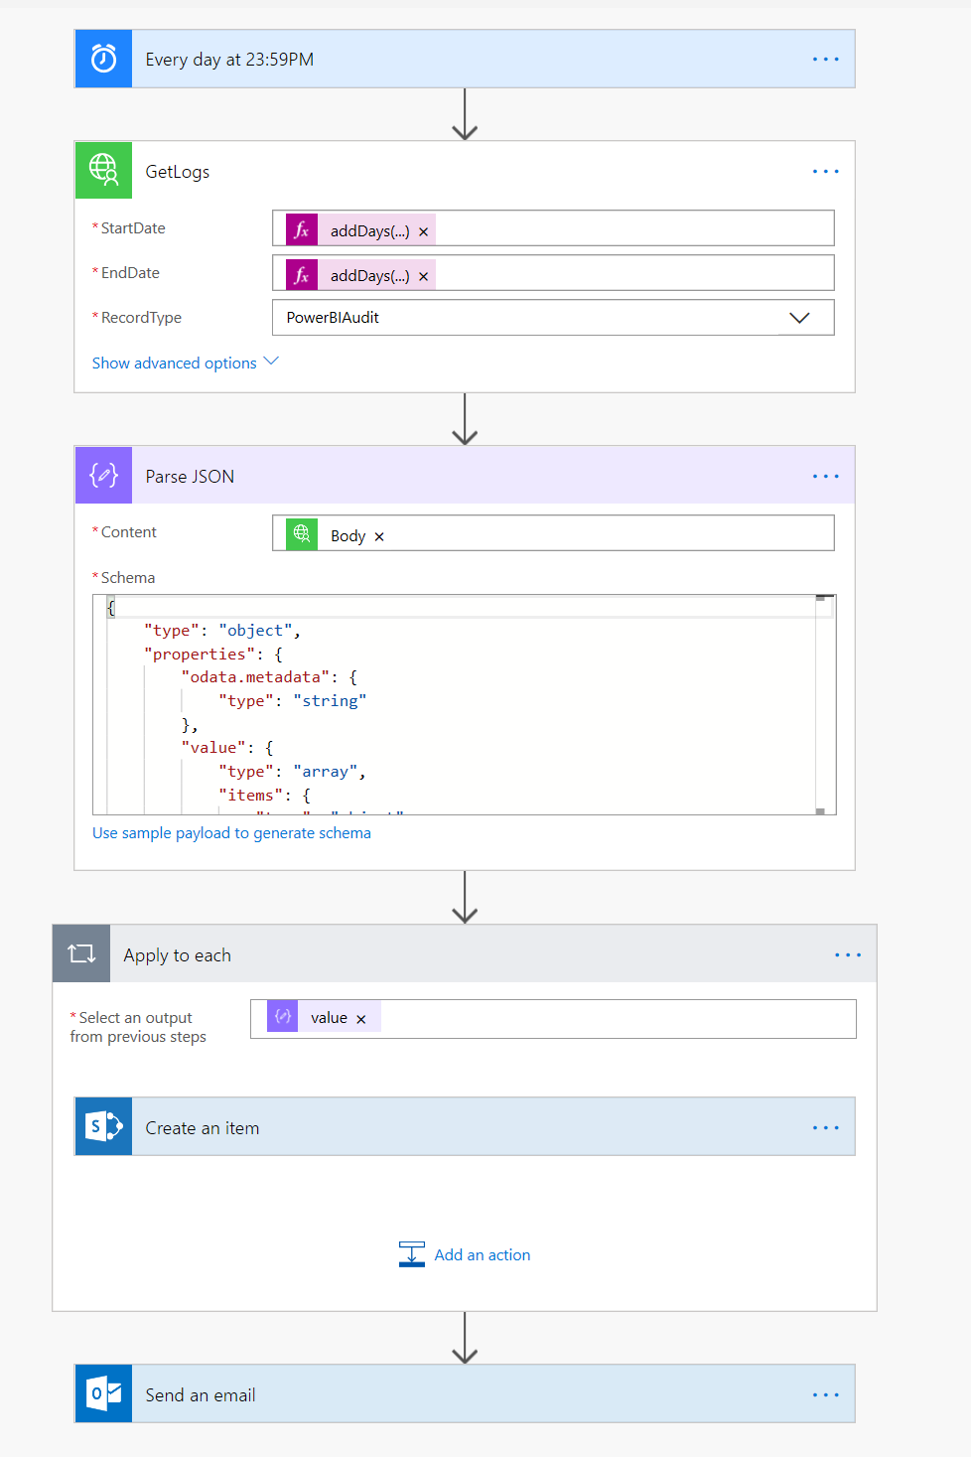Remove the Body token from Content

pyautogui.click(x=379, y=537)
